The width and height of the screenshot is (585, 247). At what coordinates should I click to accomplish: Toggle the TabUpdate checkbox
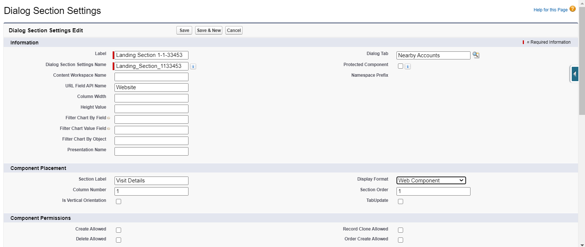pyautogui.click(x=401, y=201)
